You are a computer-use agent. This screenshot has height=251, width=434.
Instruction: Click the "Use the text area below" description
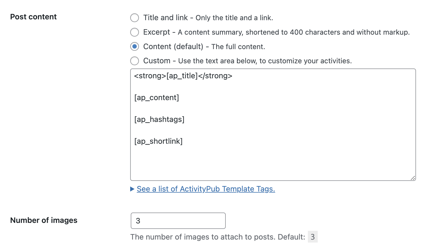(265, 61)
